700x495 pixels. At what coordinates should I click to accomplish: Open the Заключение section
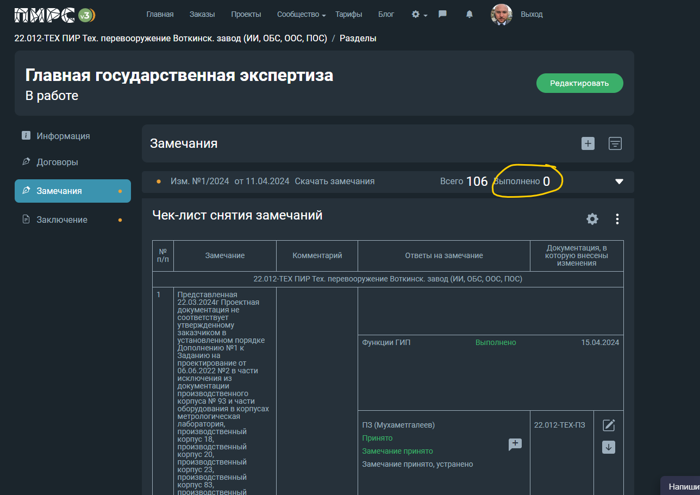[62, 220]
